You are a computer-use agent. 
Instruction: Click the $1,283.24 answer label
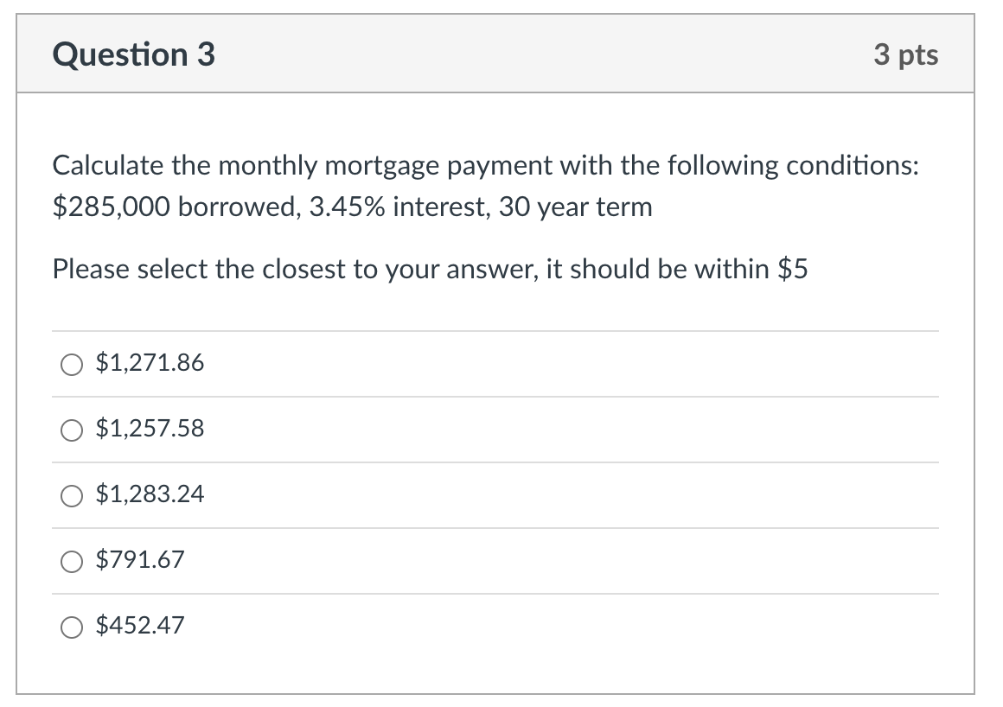pyautogui.click(x=149, y=495)
